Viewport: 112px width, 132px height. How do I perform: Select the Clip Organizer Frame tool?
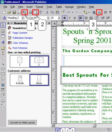pos(3,53)
